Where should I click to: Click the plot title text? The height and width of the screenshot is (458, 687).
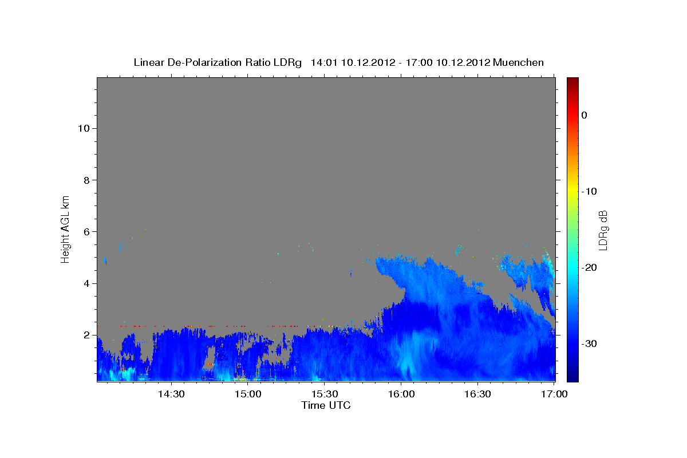pyautogui.click(x=338, y=62)
